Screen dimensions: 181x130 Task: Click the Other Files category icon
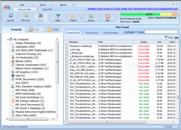pyautogui.click(x=13, y=115)
